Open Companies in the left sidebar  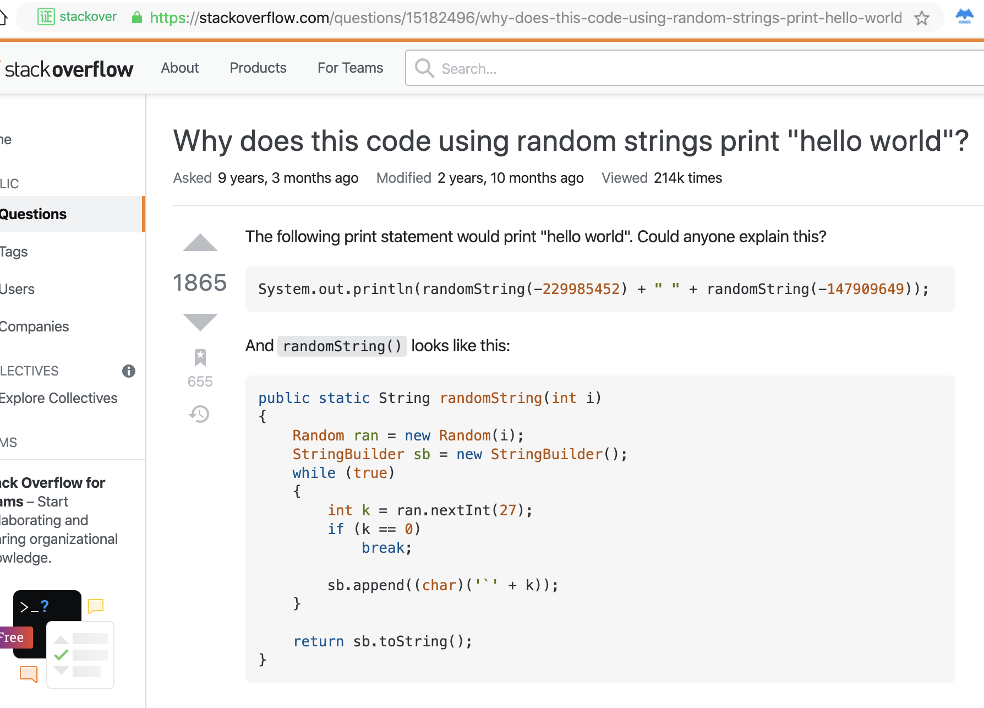coord(35,326)
